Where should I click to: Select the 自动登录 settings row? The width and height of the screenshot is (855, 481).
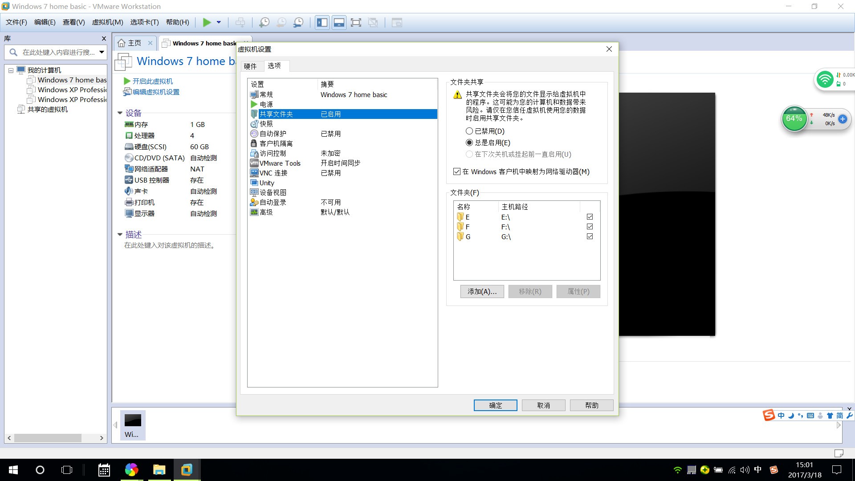pos(343,202)
